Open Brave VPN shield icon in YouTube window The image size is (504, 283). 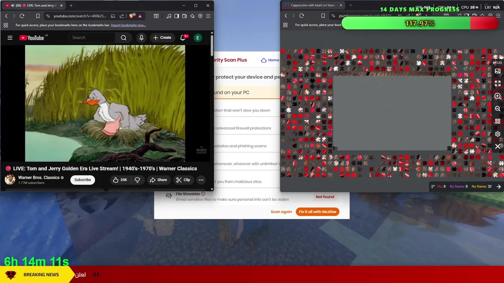click(200, 16)
